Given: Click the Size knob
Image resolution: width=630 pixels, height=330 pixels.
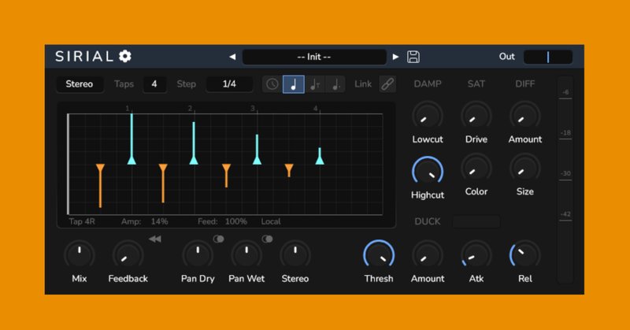Looking at the screenshot, I should [525, 169].
